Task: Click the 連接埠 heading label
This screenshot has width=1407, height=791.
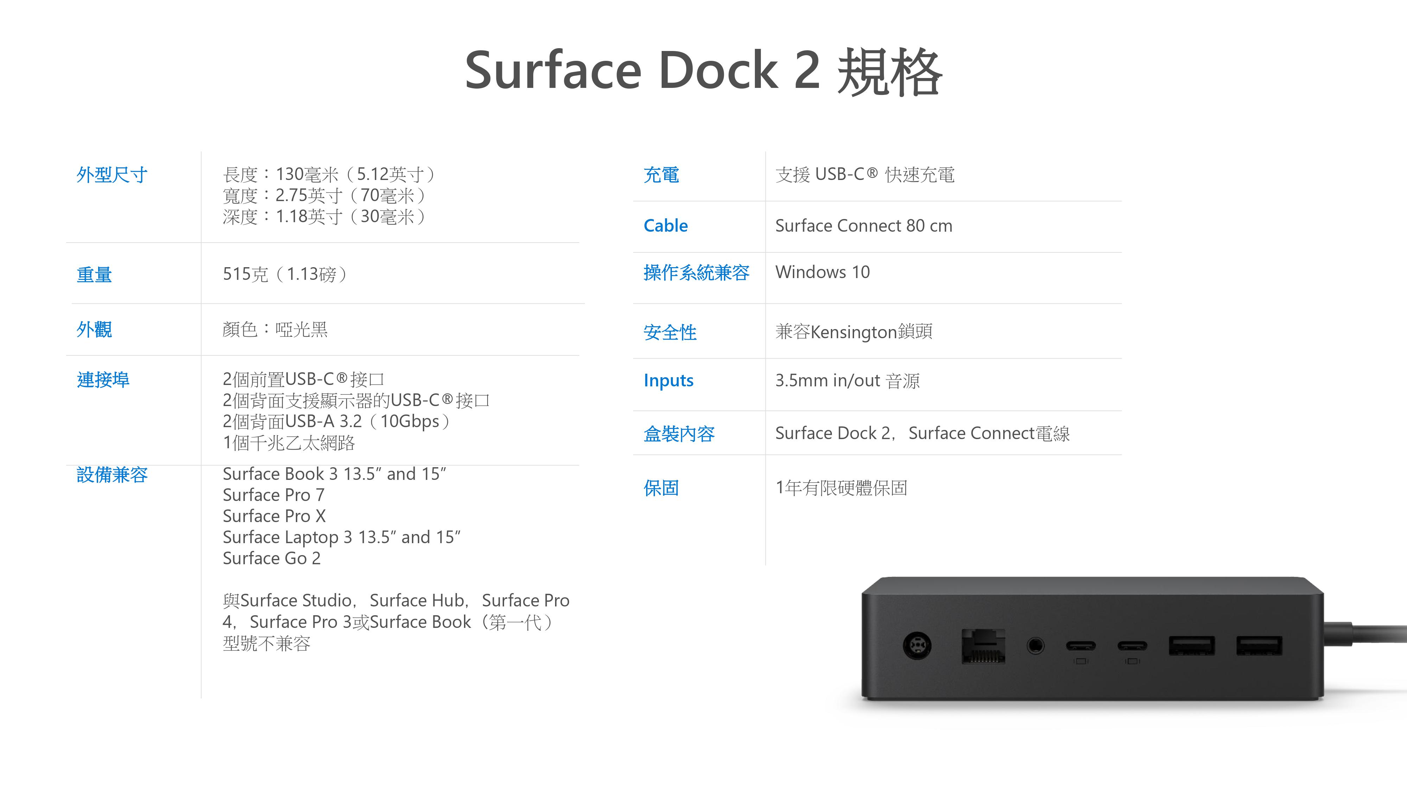Action: click(x=103, y=379)
